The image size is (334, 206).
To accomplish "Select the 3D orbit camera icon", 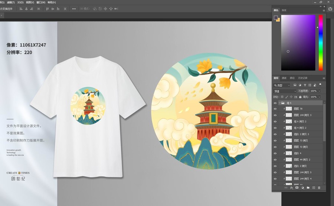I will 95,9.
